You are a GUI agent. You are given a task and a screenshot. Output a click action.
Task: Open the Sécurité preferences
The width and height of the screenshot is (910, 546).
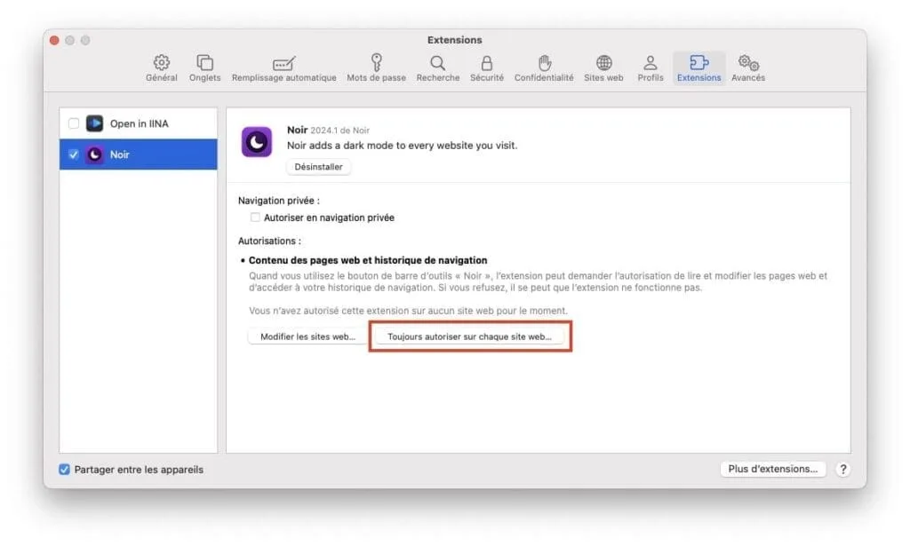tap(486, 67)
